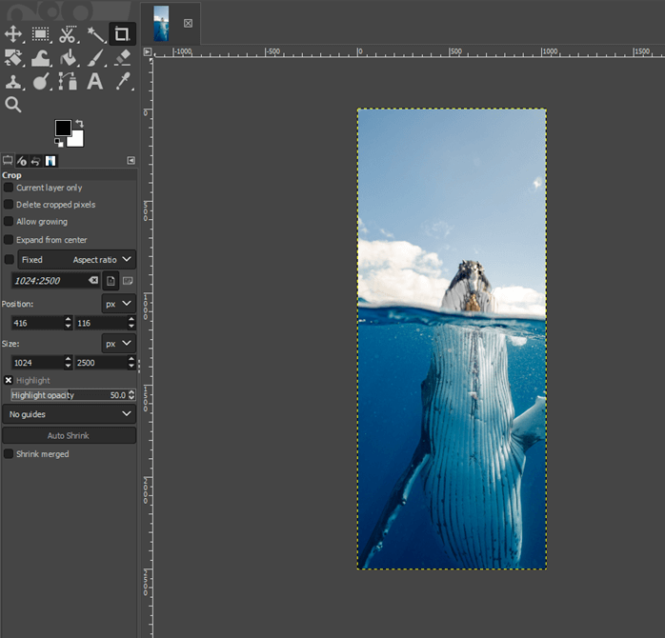
Task: Enable the Current layer only checkbox
Action: [x=9, y=188]
